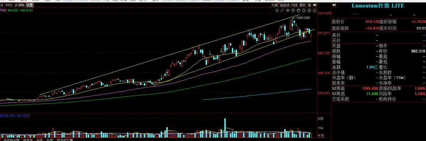This screenshot has width=426, height=141.
Task: Click the 贝塔系数 label
Action: pos(341,99)
